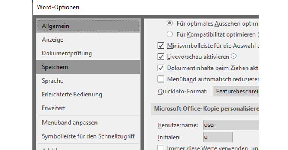The image size is (288, 150).
Task: Toggle Minisymbolleiste für die Auswahl checkbox
Action: (x=161, y=46)
